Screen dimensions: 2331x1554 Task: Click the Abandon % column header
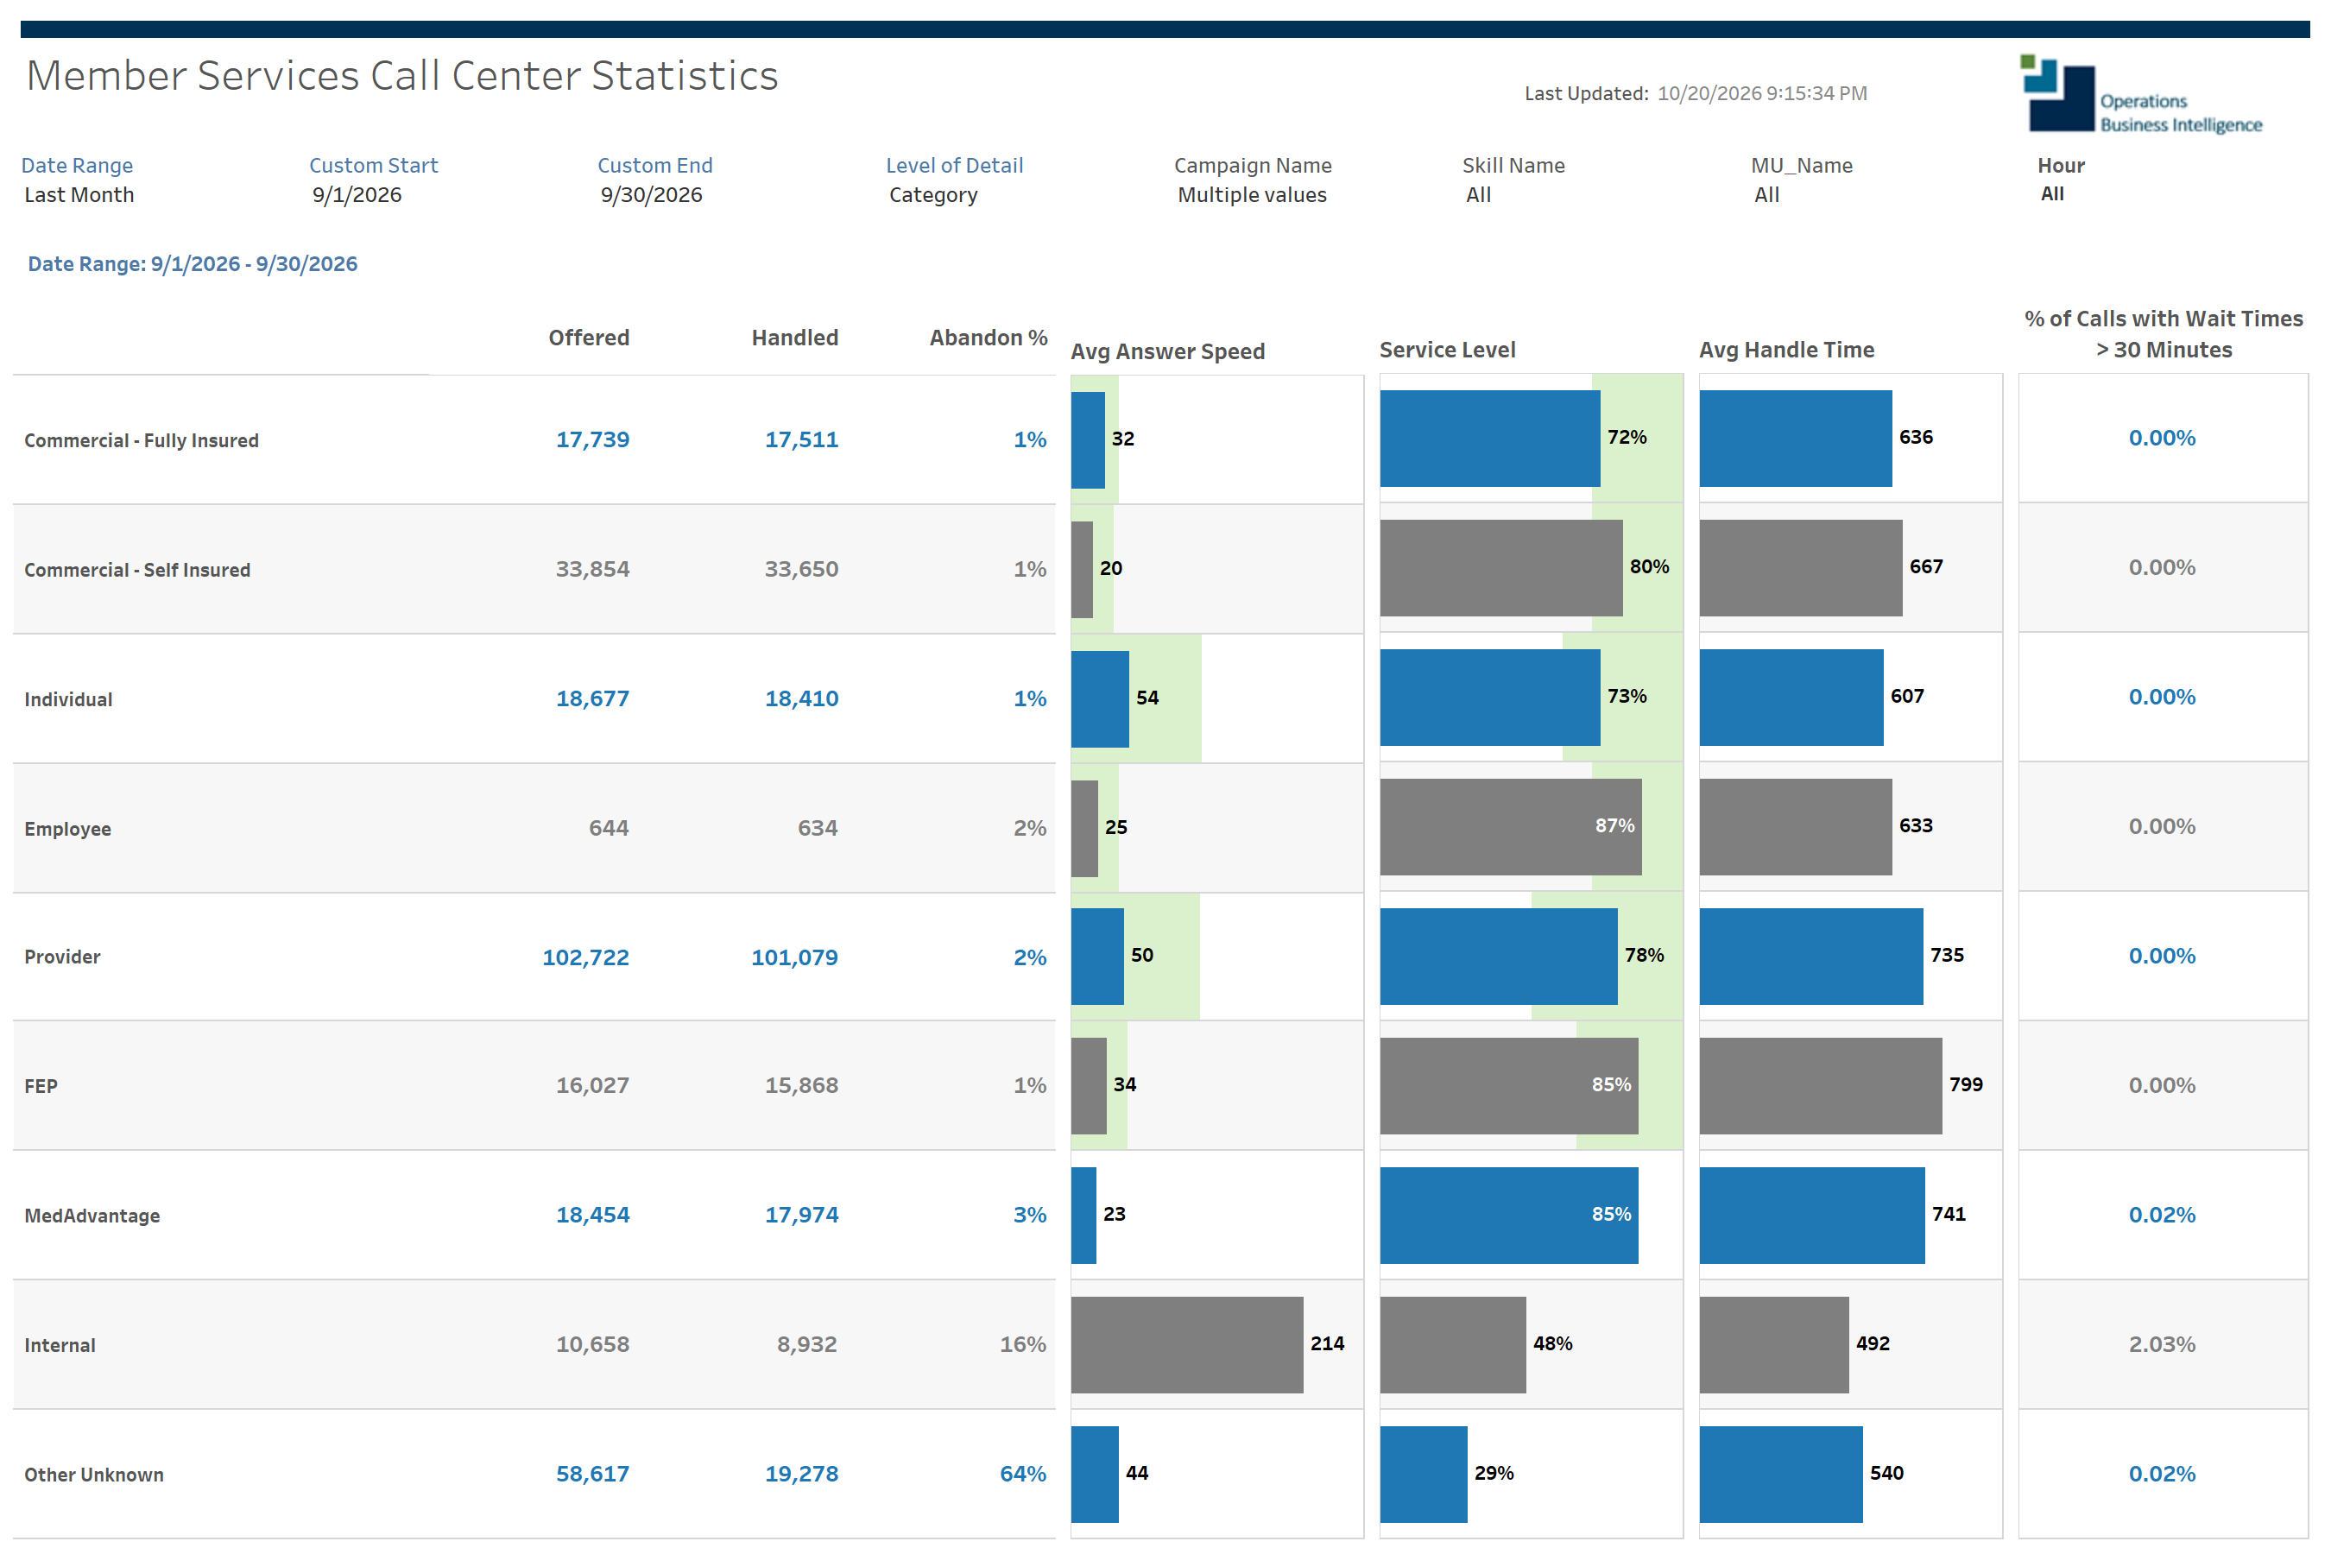pos(989,338)
